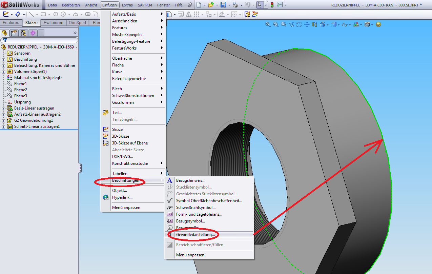Click the Open file folder icon

click(x=211, y=5)
